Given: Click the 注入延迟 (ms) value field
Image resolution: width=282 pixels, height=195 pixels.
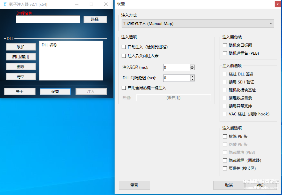Looking at the screenshot, I should pyautogui.click(x=177, y=67).
